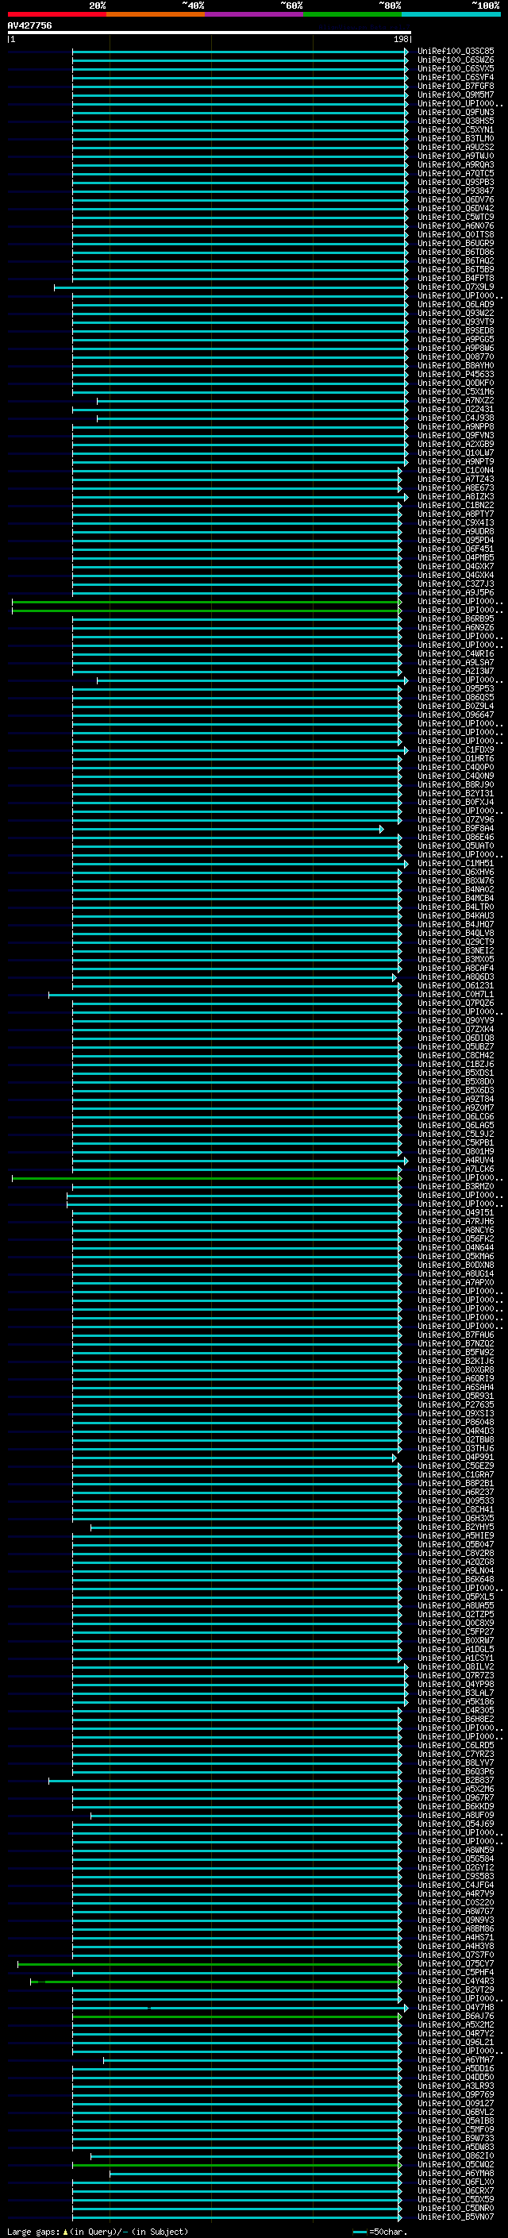Click the AV427756 query label
Screen dimensions: 508x2238
29,25
